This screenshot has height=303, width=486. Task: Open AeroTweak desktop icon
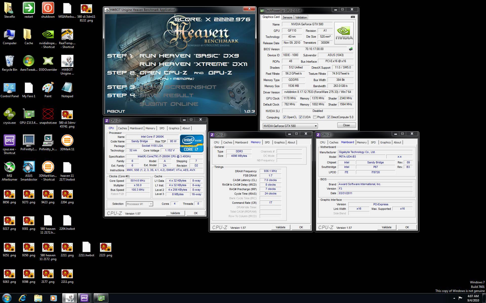tap(29, 61)
